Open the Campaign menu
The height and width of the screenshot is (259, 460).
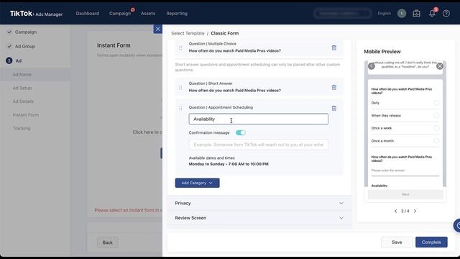(x=120, y=14)
